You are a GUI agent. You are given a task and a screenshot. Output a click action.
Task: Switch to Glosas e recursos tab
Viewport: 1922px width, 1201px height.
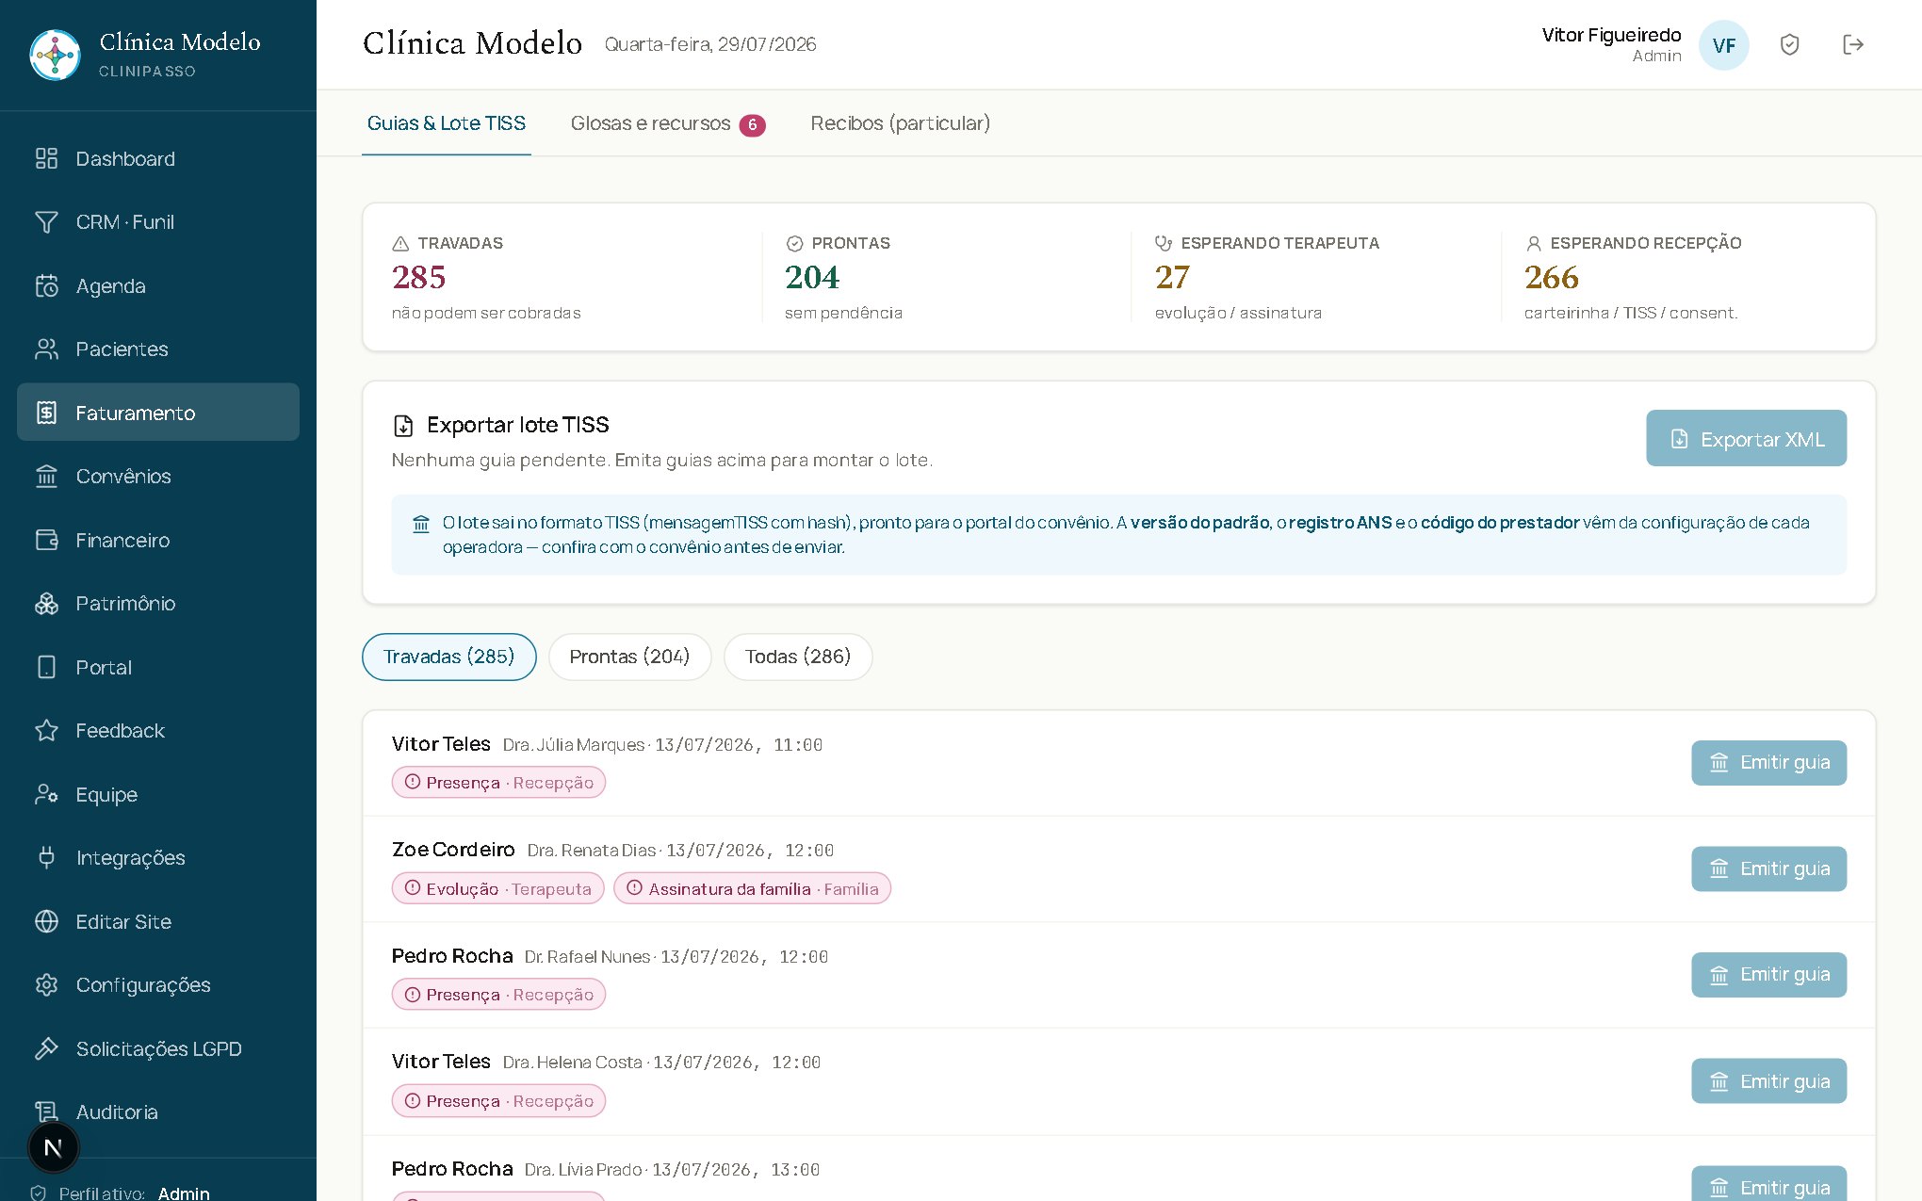coord(668,123)
